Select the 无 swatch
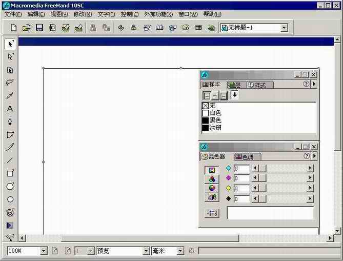 click(x=258, y=106)
